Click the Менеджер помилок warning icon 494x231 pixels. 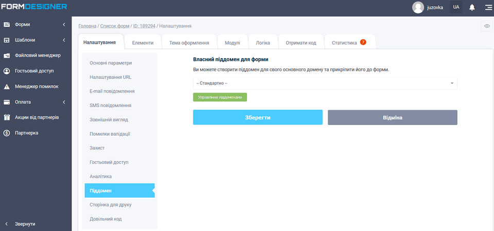tap(7, 86)
